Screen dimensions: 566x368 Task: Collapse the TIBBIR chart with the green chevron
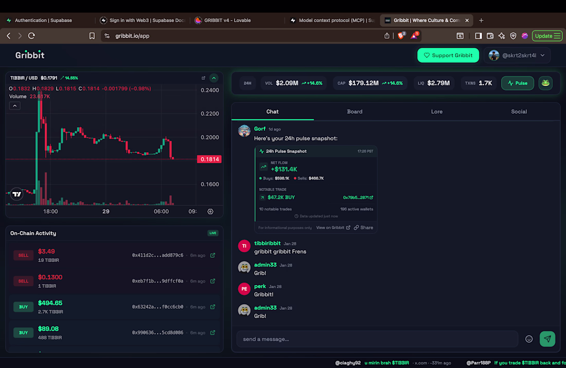coord(214,78)
